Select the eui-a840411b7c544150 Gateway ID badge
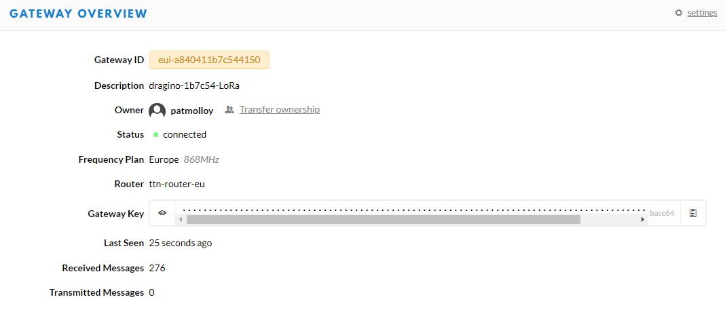Viewport: 725px width, 312px height. pyautogui.click(x=209, y=60)
